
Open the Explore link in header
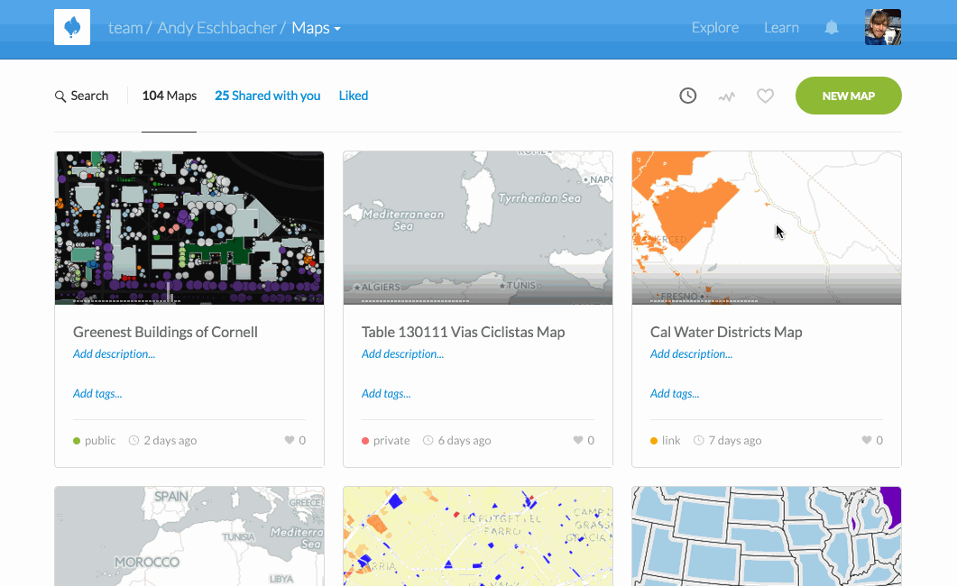click(714, 28)
